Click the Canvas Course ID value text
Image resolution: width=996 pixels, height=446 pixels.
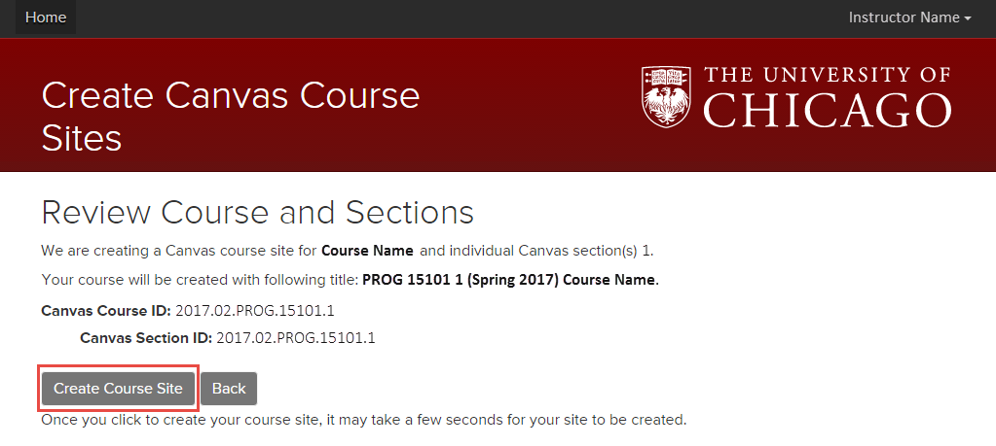click(256, 311)
